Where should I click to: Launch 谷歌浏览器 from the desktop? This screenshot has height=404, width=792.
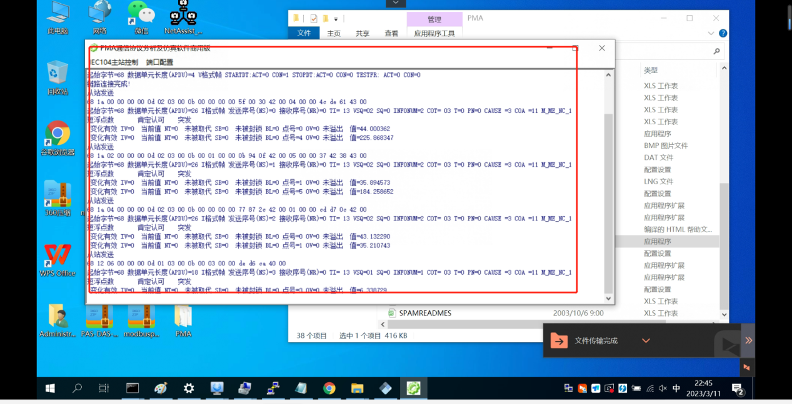(58, 139)
